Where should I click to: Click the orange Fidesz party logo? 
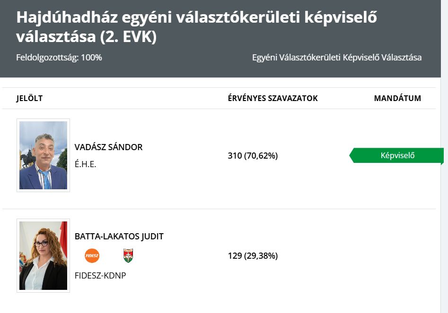point(92,255)
